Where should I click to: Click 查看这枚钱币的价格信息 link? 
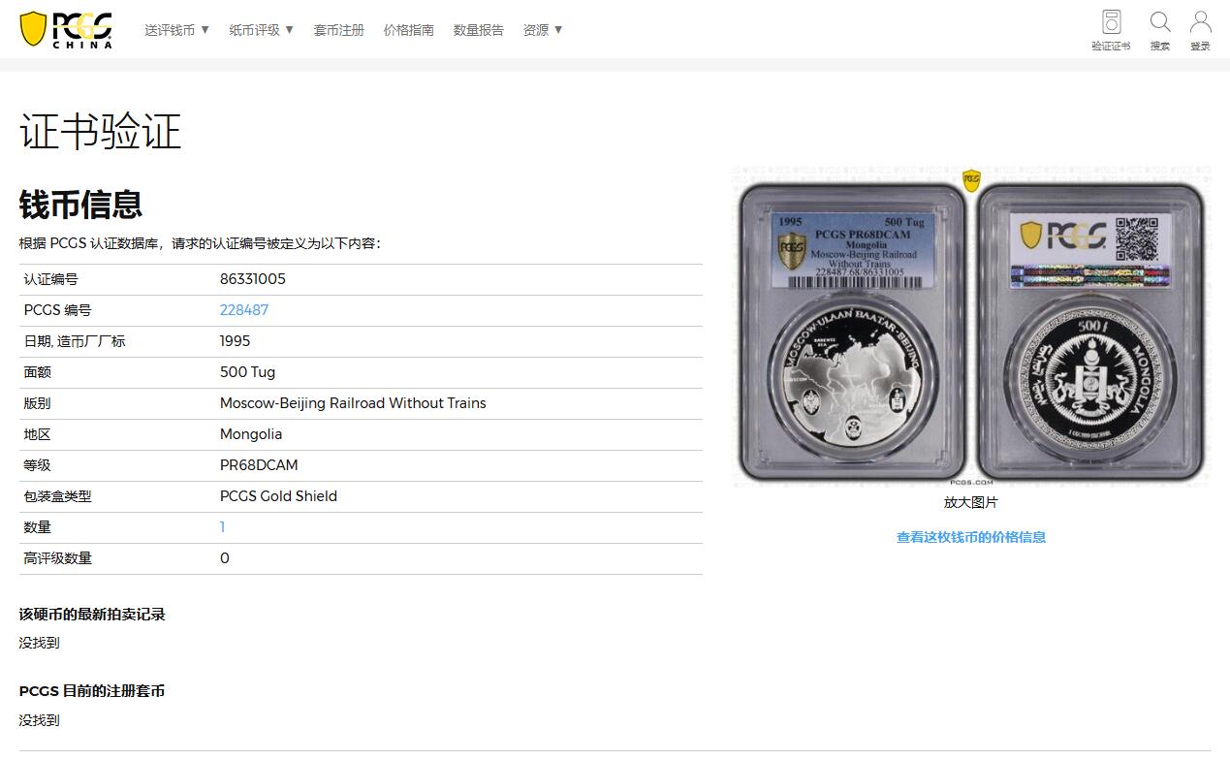point(971,537)
